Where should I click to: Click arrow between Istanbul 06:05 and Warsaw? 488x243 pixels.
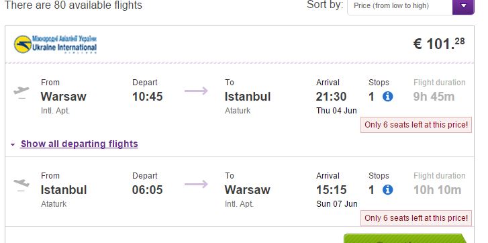pos(196,184)
